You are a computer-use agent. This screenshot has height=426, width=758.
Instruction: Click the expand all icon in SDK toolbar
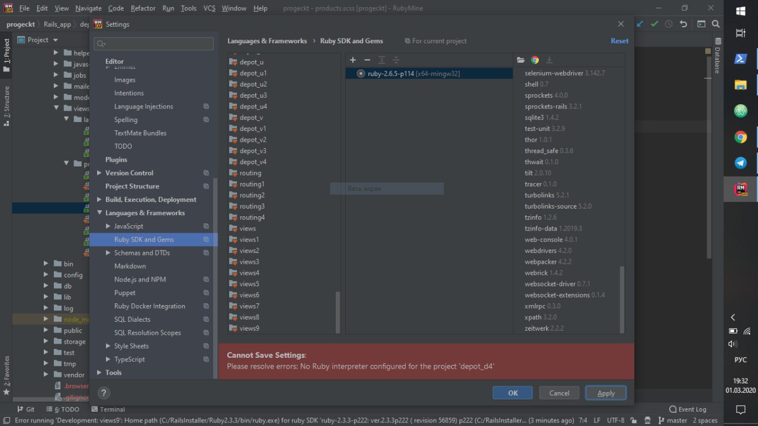382,60
